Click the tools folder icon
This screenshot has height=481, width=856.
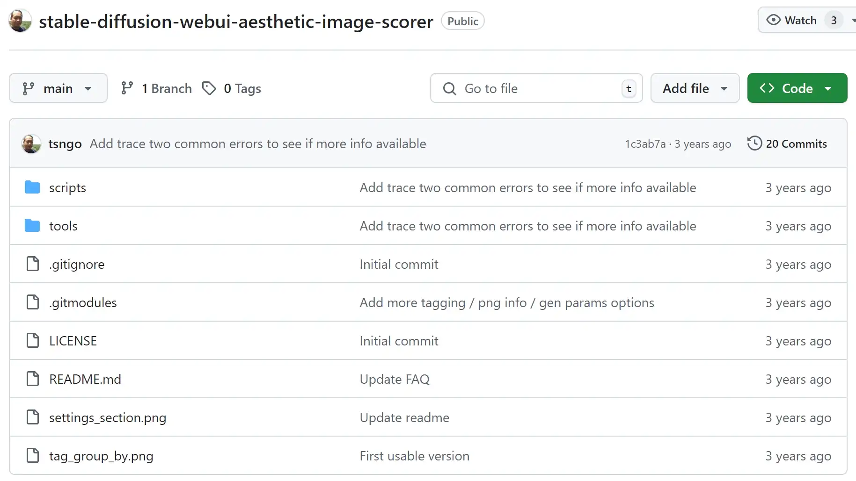point(32,225)
